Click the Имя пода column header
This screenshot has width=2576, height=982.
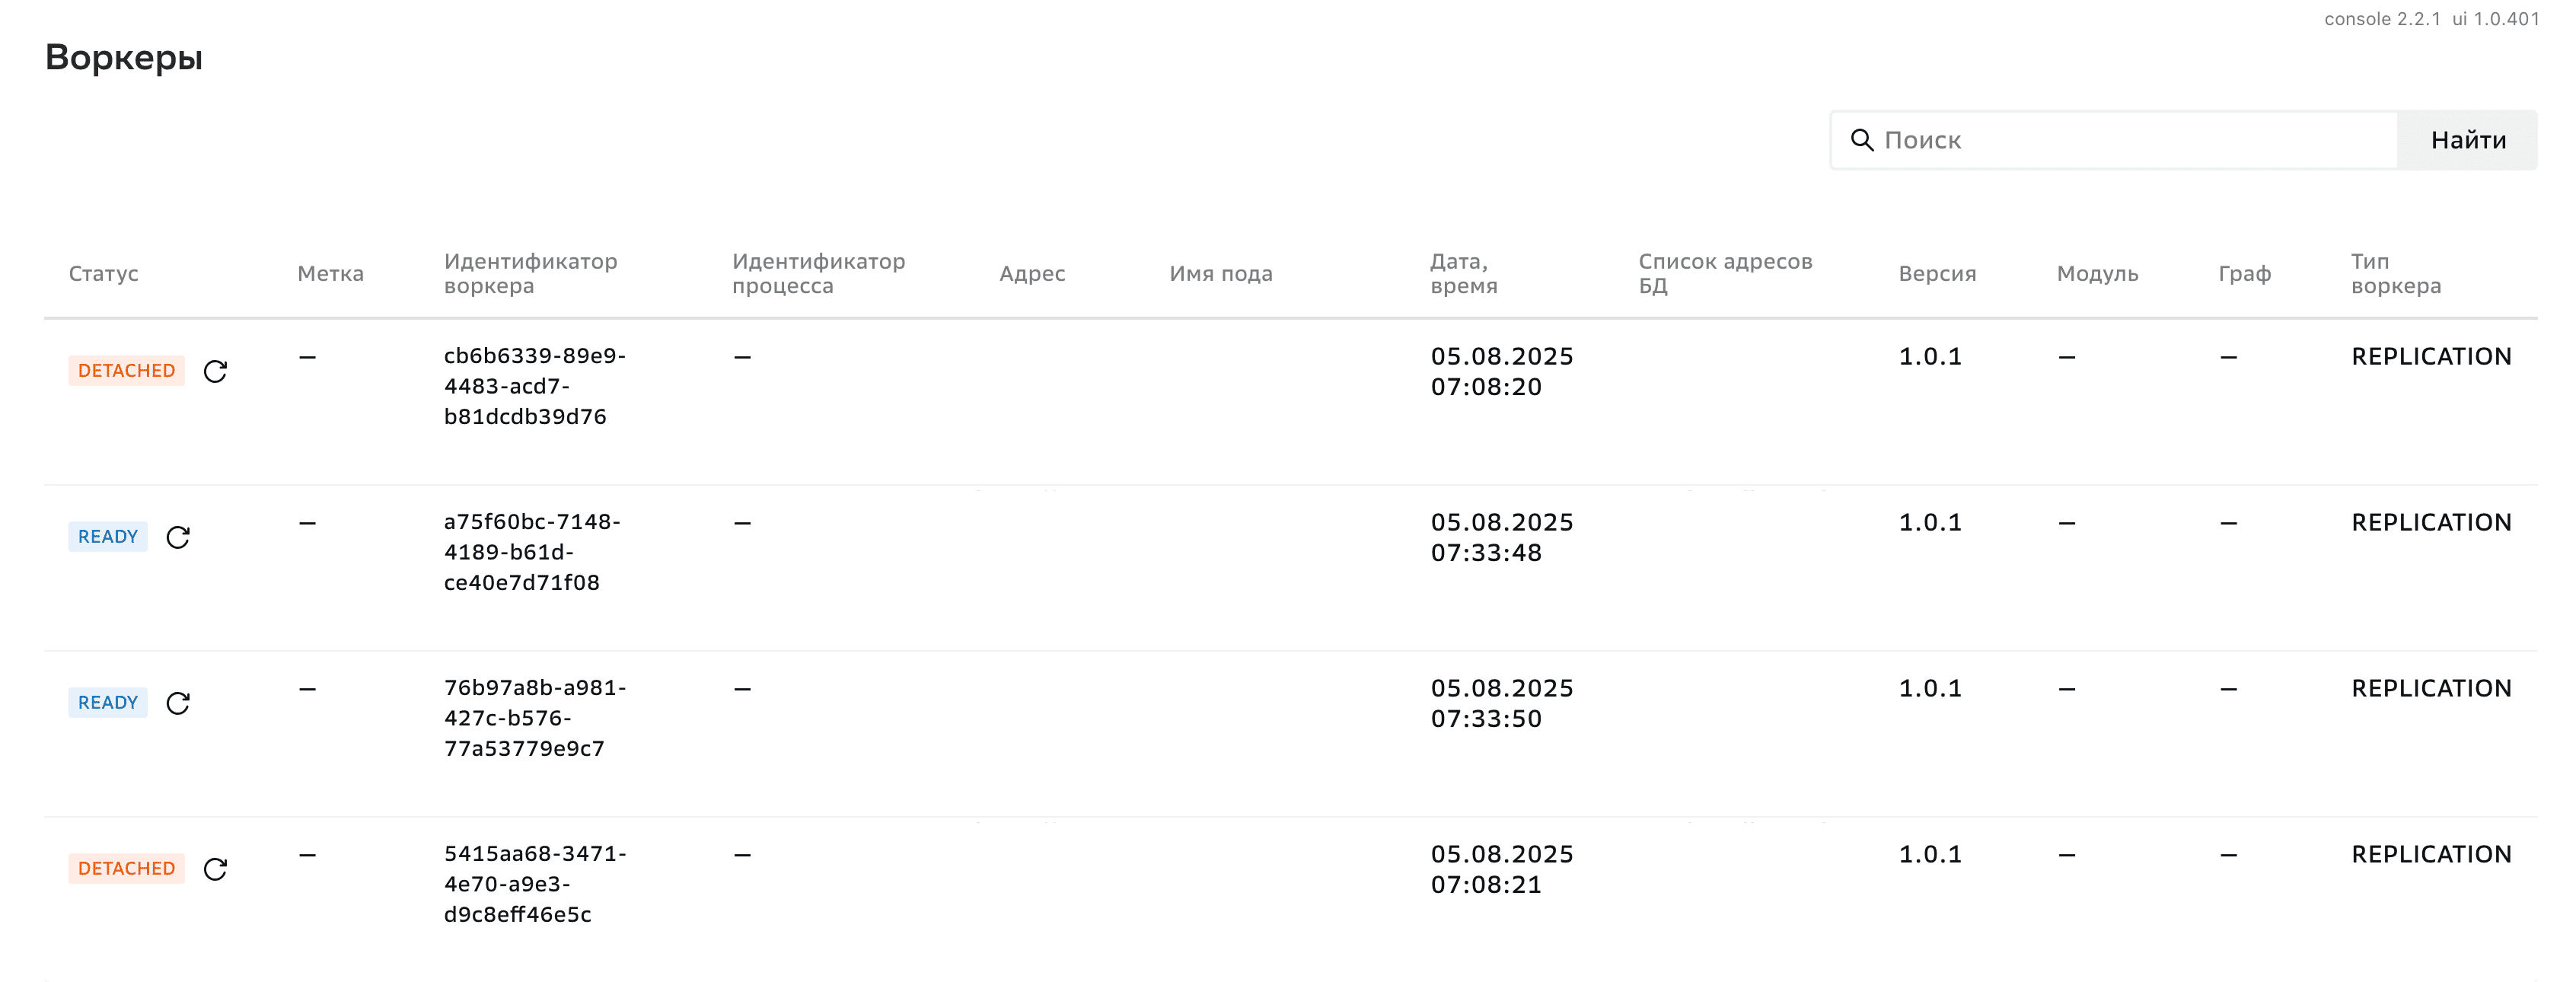[1220, 274]
